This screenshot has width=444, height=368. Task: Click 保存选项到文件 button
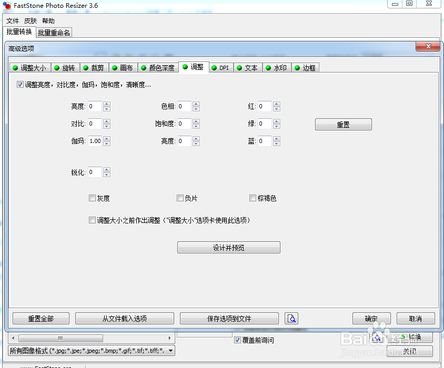click(x=229, y=319)
